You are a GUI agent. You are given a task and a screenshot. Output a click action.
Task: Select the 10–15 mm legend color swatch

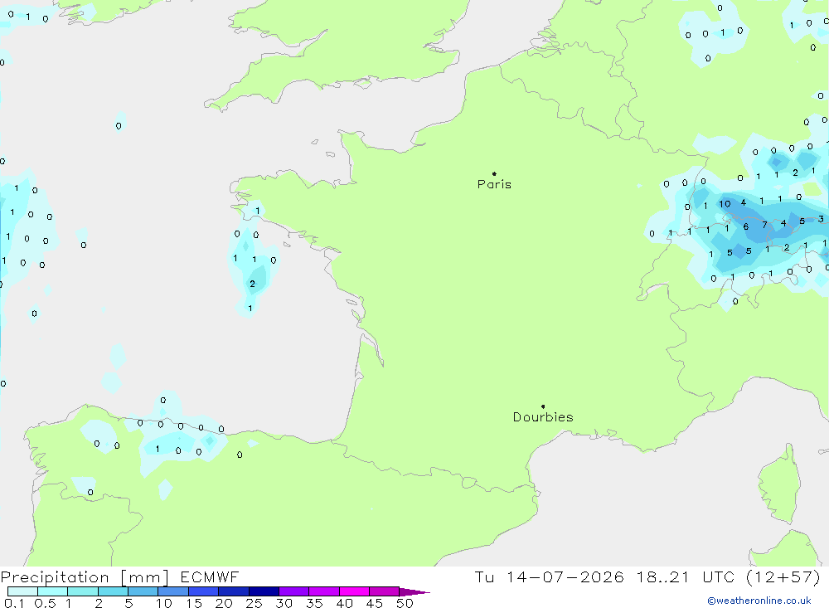pos(173,591)
